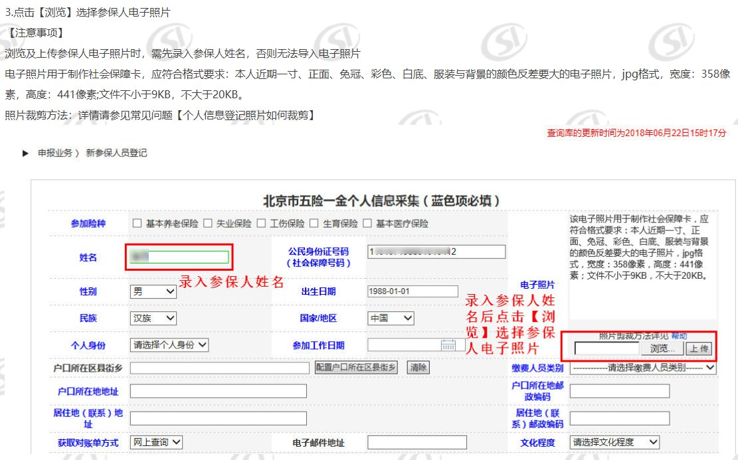The width and height of the screenshot is (738, 460).
Task: Open the calendar icon for 参加工作日期
Action: point(448,345)
